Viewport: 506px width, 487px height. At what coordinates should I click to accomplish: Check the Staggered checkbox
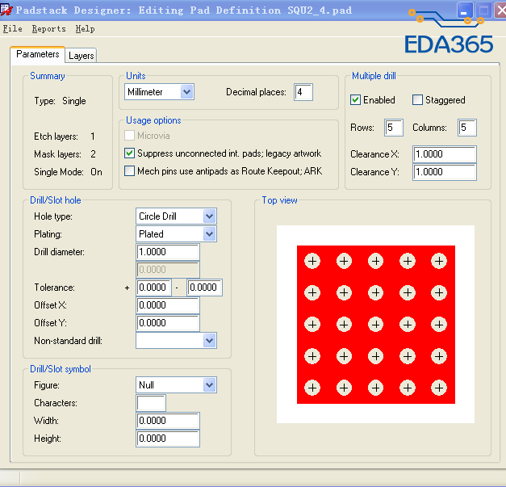click(417, 100)
